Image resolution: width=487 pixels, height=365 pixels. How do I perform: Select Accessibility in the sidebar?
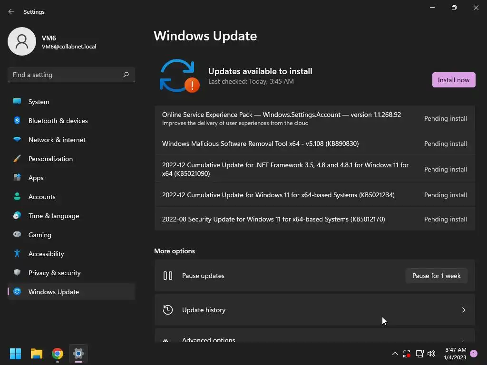71,254
